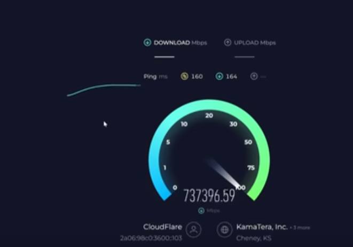Click the globe server icon beside KamaTera
353x247 pixels.
click(224, 230)
